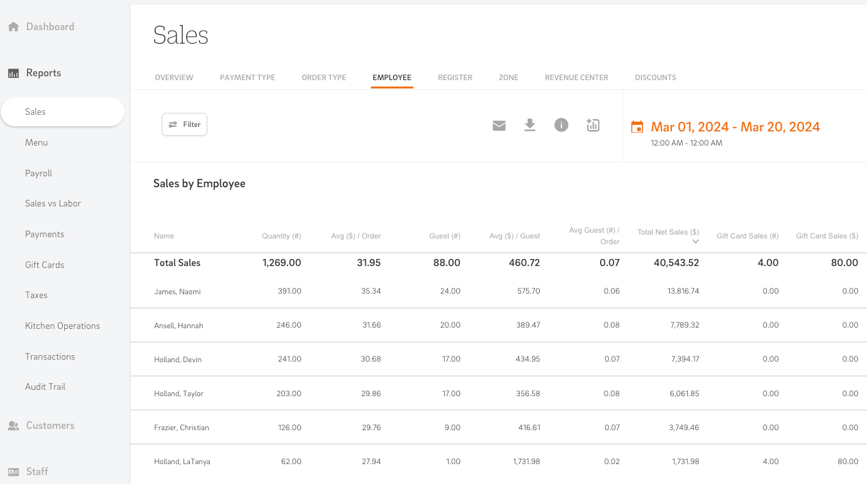Click employee name Holland, LaTanya
The height and width of the screenshot is (484, 867).
[182, 462]
